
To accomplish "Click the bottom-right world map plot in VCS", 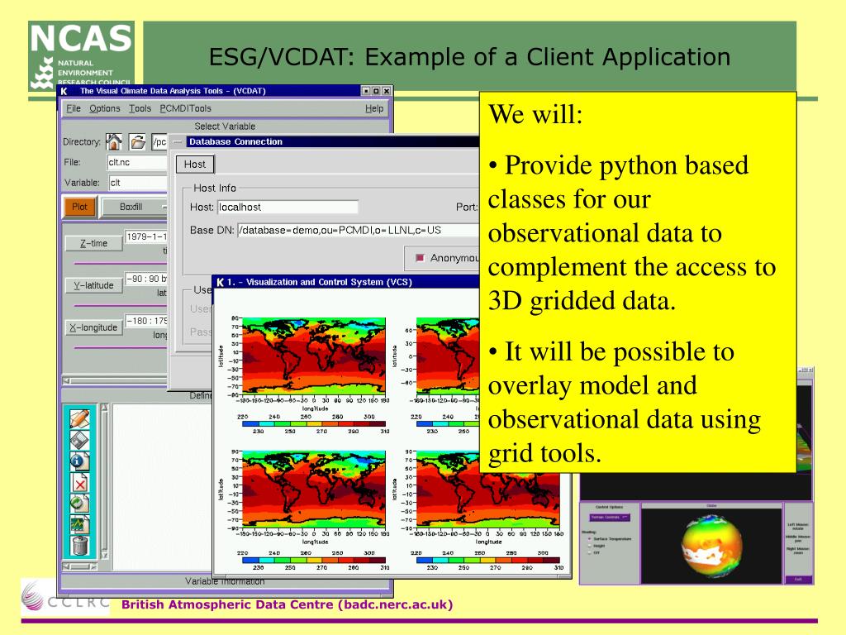I will click(487, 489).
